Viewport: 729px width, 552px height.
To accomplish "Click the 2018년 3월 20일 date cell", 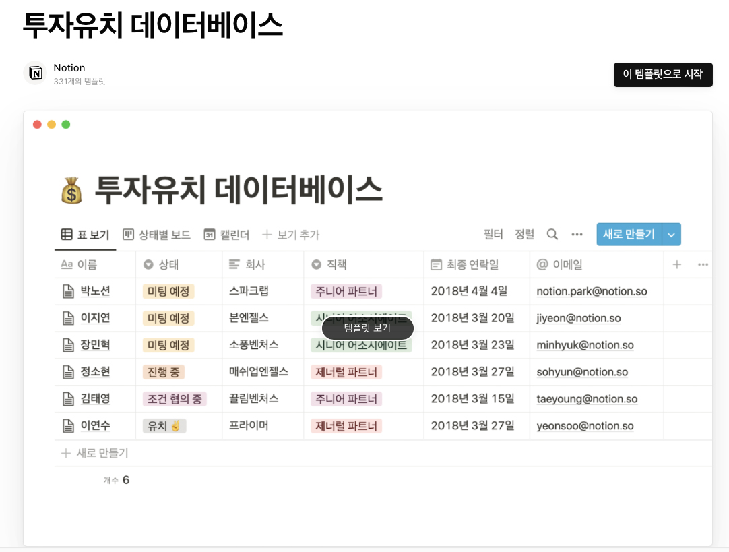I will click(x=476, y=319).
